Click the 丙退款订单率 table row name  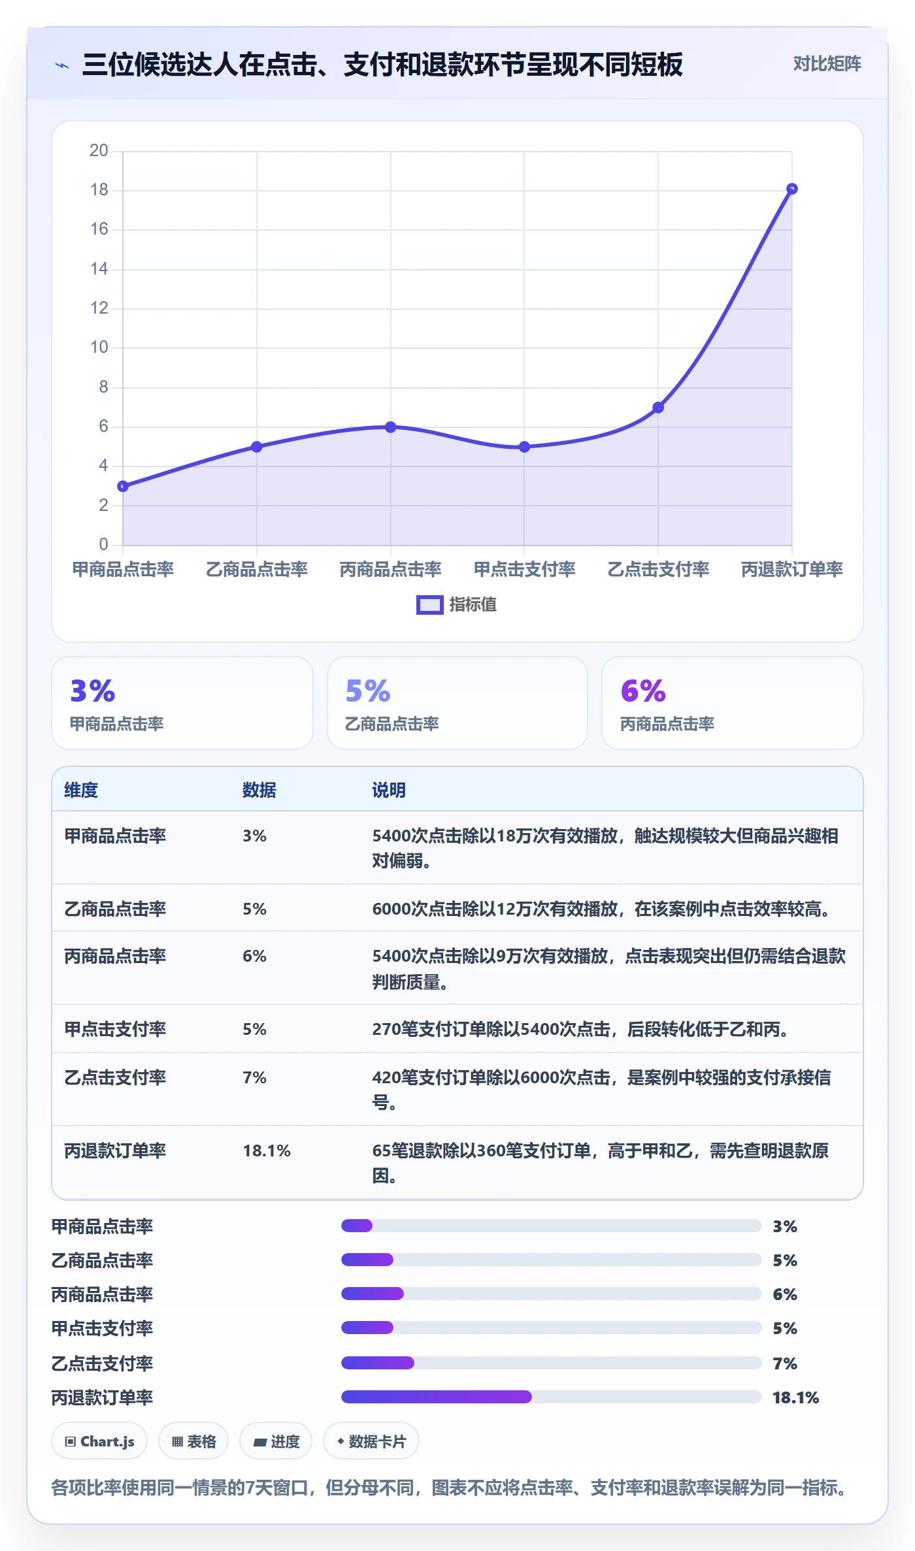point(115,1151)
